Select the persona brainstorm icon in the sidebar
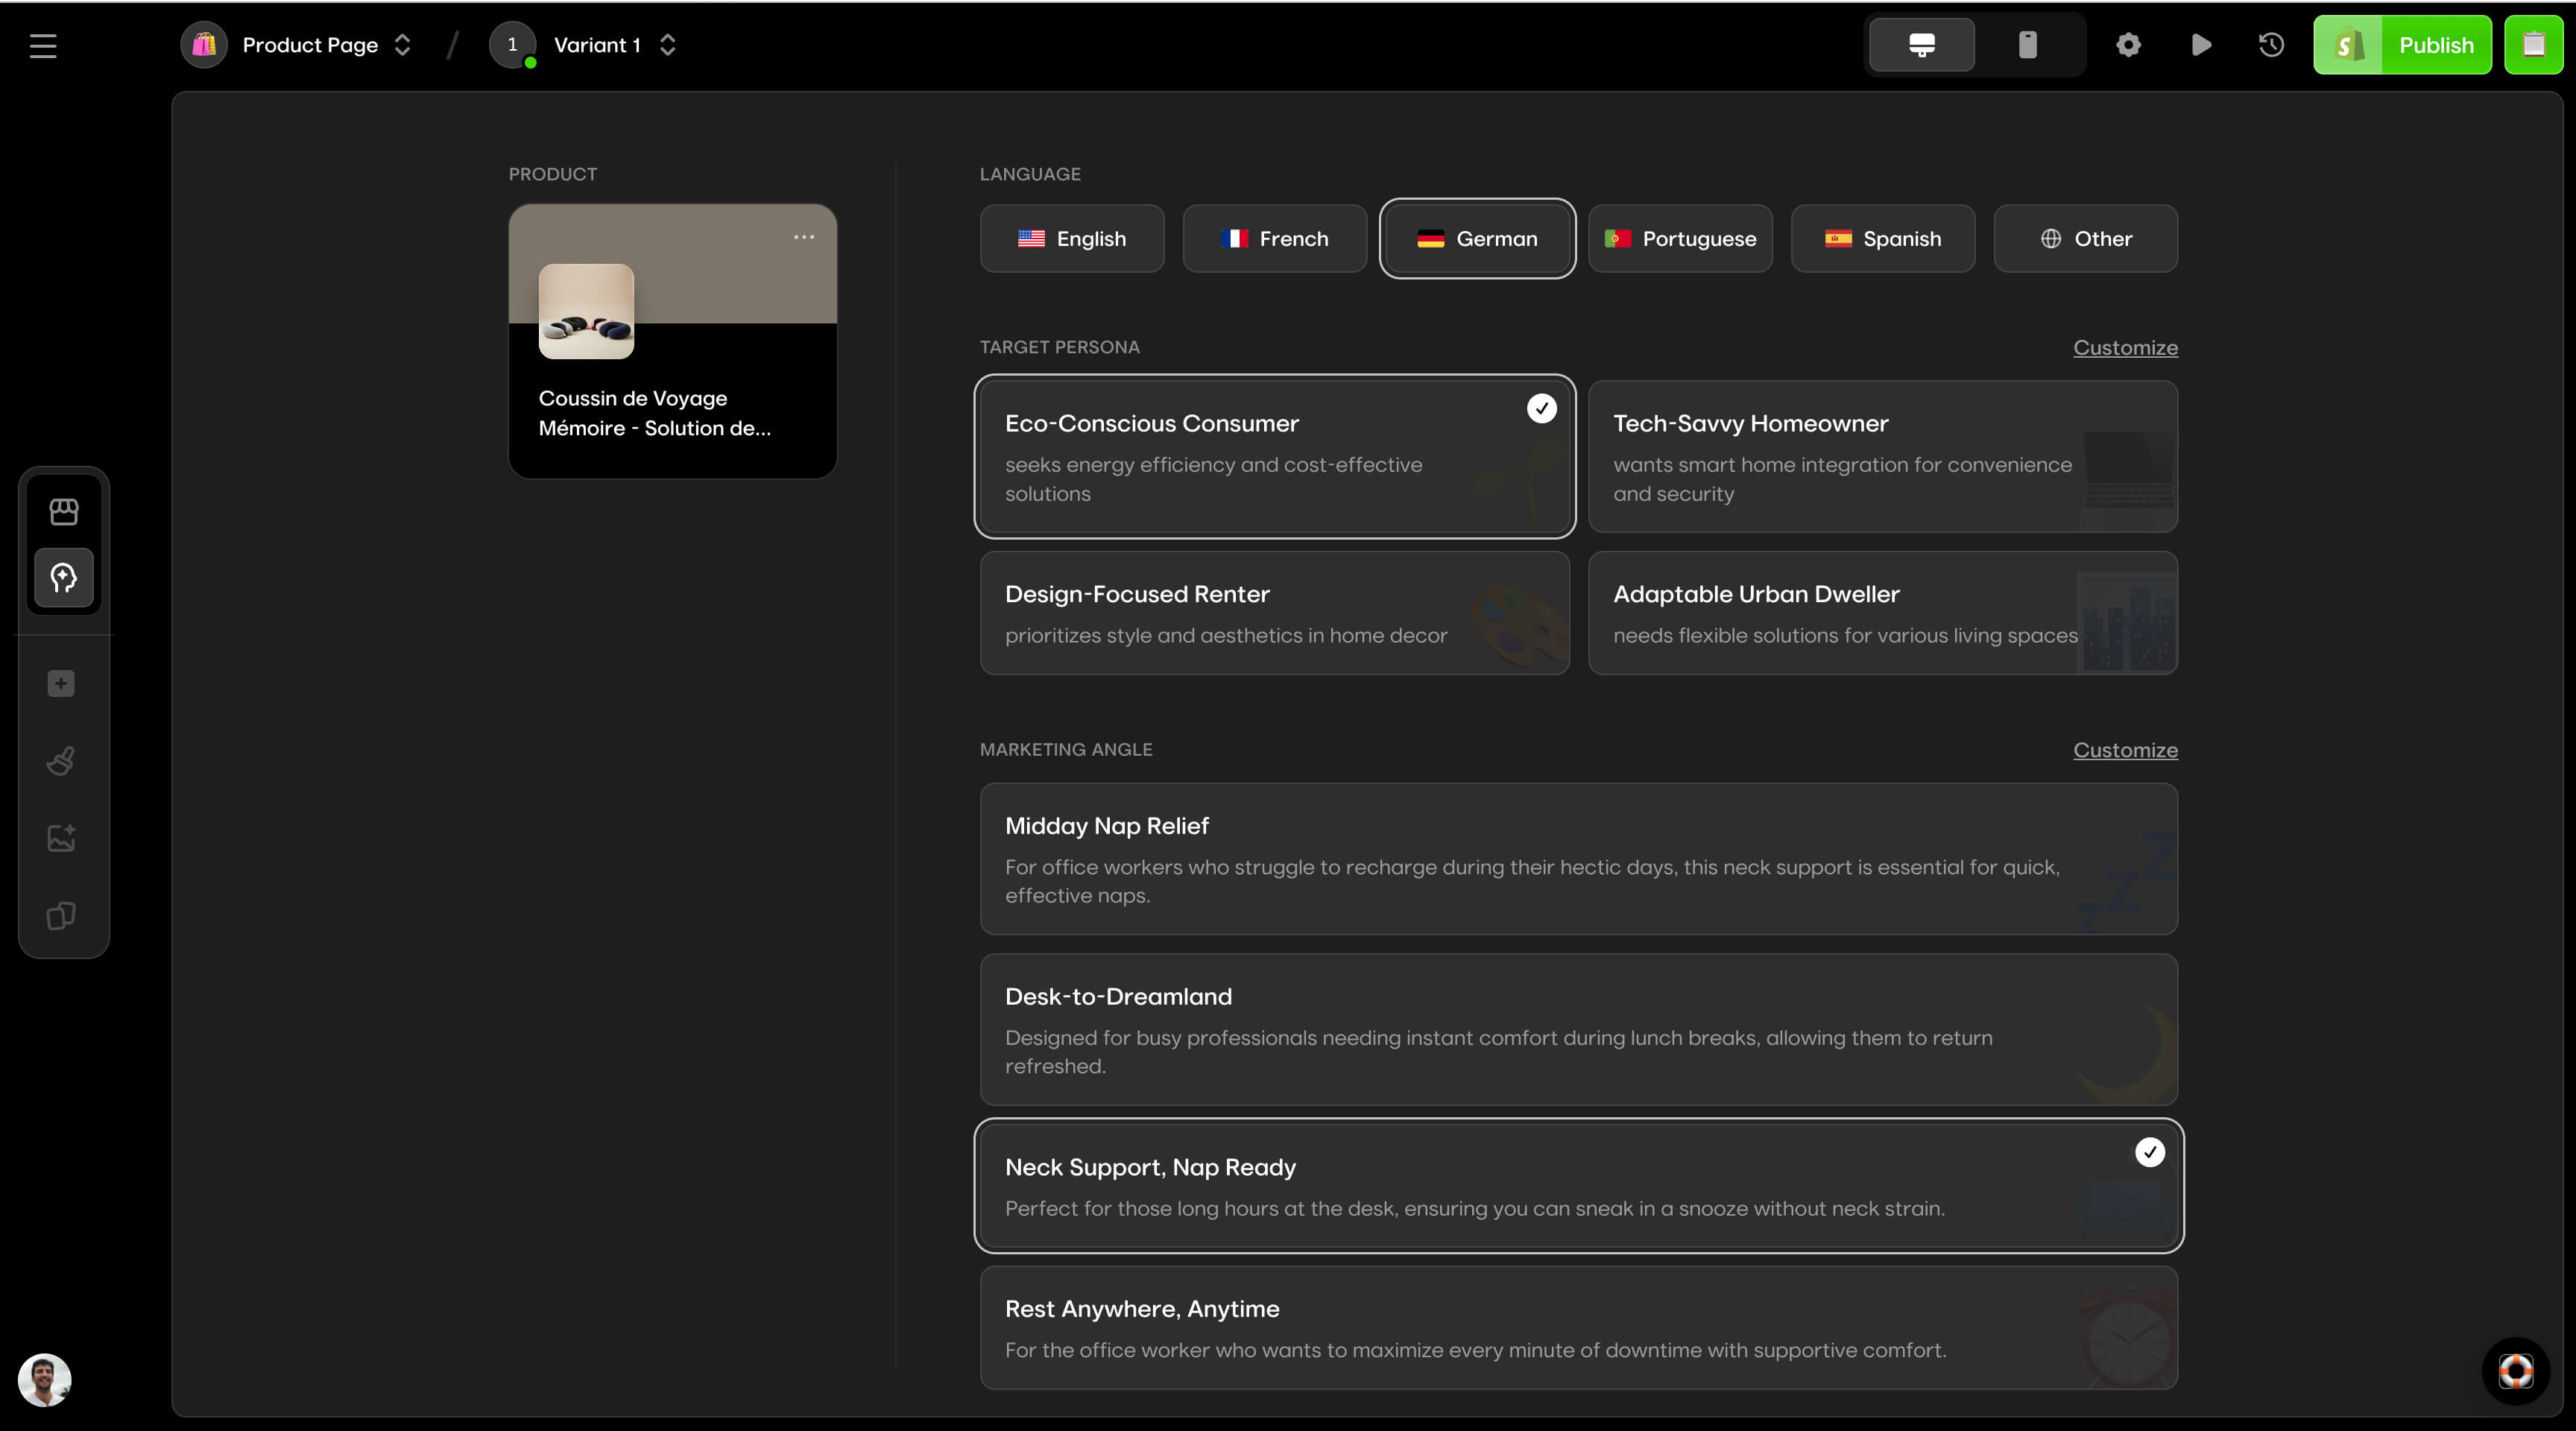The width and height of the screenshot is (2576, 1431). click(x=63, y=578)
